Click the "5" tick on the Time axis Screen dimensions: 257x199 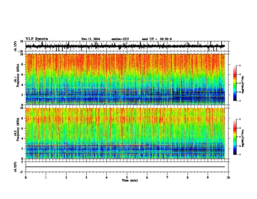pyautogui.click(x=127, y=178)
